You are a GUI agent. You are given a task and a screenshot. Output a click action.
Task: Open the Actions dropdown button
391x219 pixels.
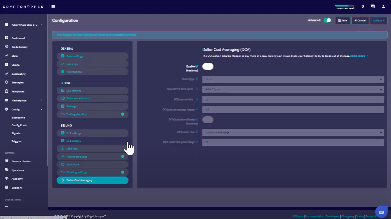378,20
